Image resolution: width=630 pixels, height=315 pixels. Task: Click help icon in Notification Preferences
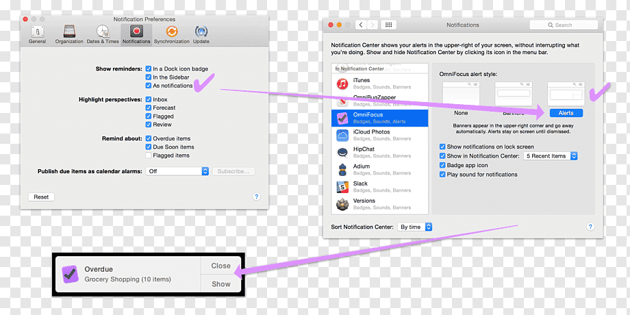256,197
